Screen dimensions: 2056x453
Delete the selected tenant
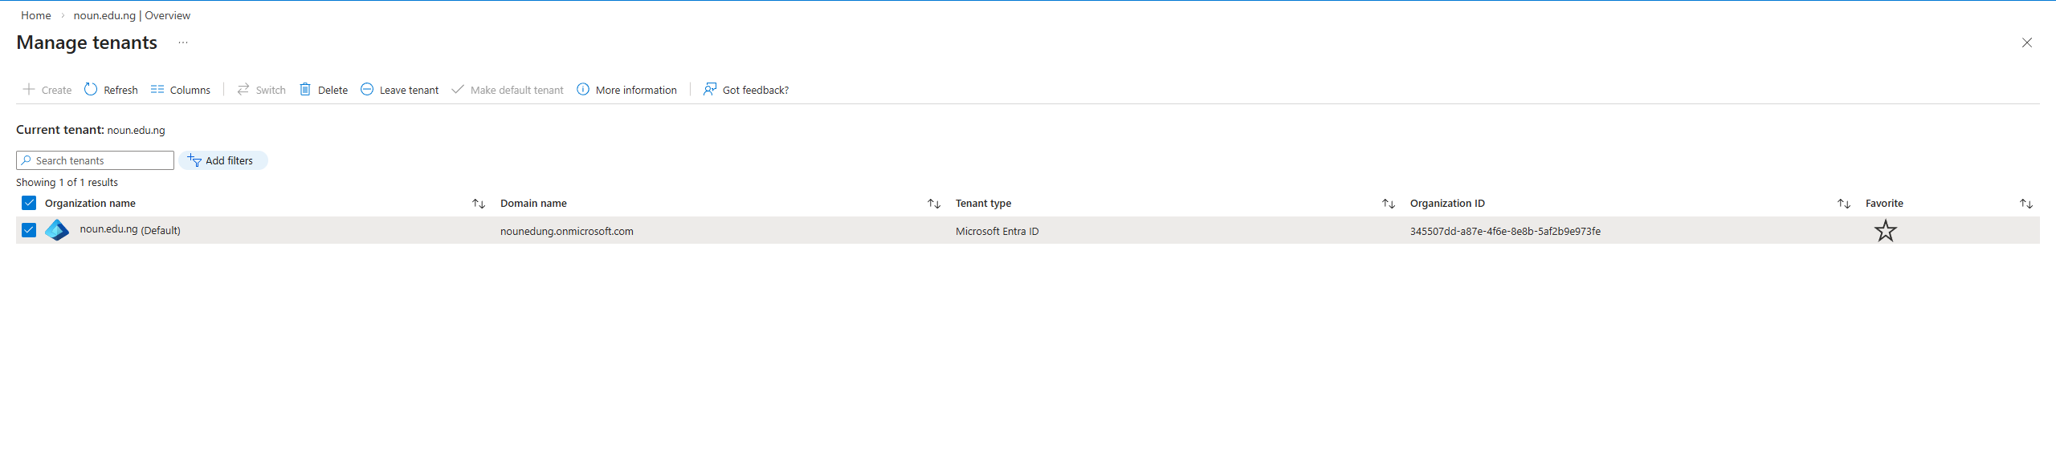click(324, 89)
